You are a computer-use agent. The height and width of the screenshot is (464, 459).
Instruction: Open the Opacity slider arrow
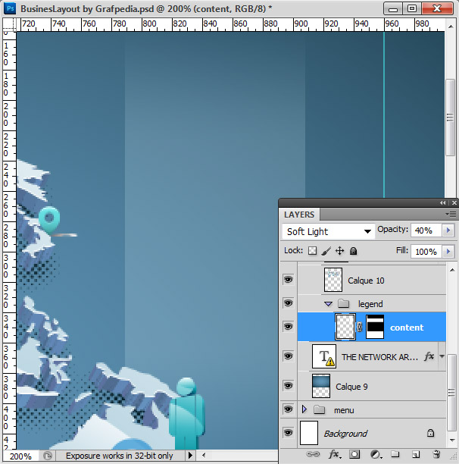[448, 230]
